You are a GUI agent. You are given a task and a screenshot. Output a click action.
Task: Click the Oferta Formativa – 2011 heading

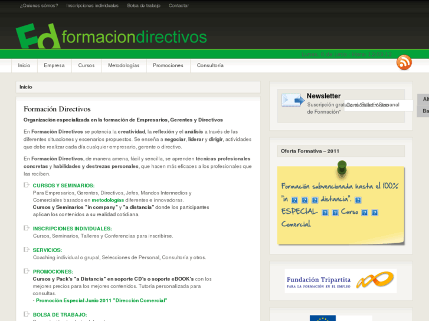point(310,151)
